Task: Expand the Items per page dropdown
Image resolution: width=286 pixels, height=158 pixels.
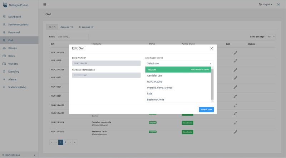Action: 271,37
